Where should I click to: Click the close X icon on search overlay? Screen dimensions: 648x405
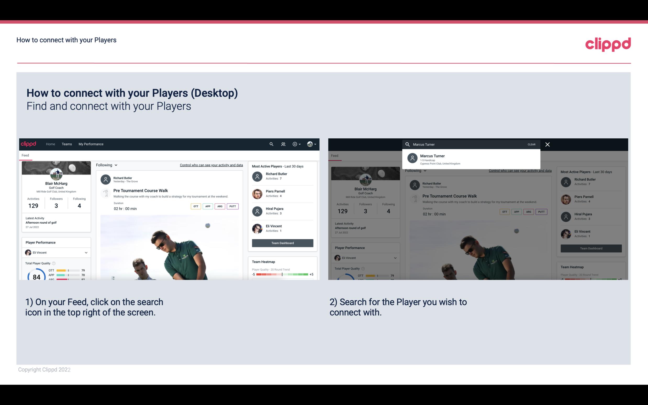pyautogui.click(x=548, y=144)
